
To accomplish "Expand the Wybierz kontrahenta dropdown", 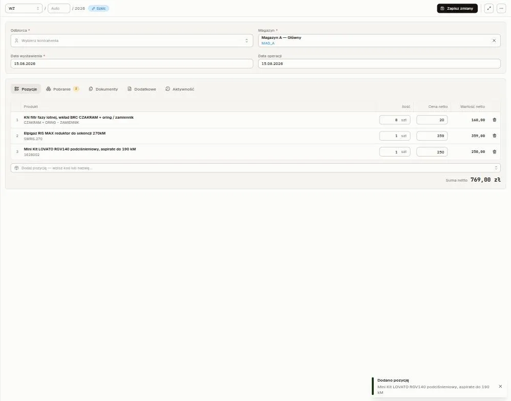I will [x=132, y=41].
